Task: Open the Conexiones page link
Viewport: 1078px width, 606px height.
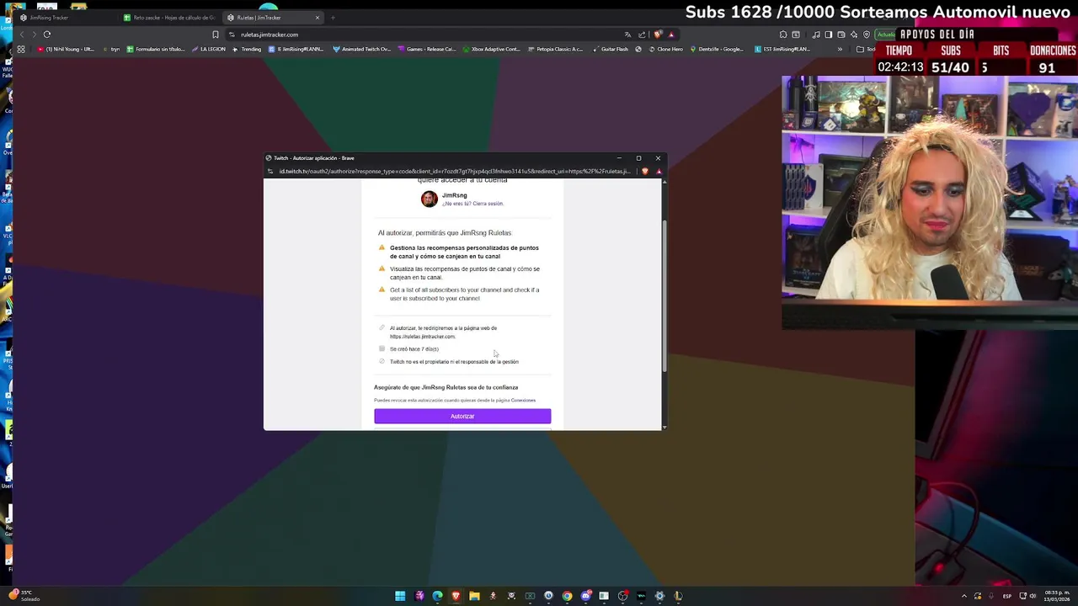Action: [x=523, y=400]
